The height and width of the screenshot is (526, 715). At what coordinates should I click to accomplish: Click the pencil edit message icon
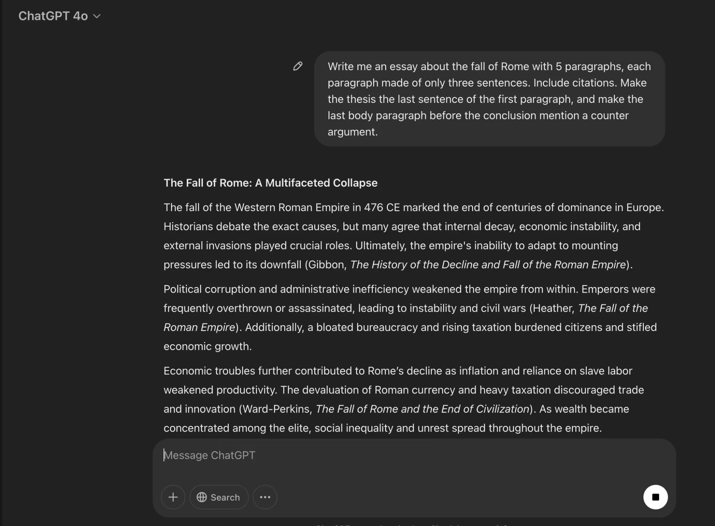click(298, 66)
